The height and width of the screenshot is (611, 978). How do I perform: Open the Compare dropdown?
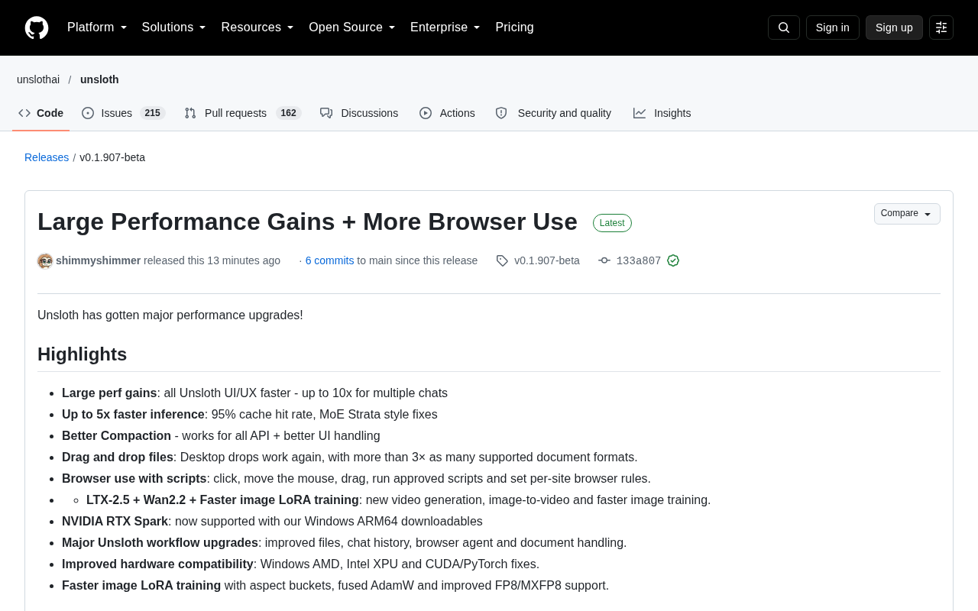[x=907, y=214]
